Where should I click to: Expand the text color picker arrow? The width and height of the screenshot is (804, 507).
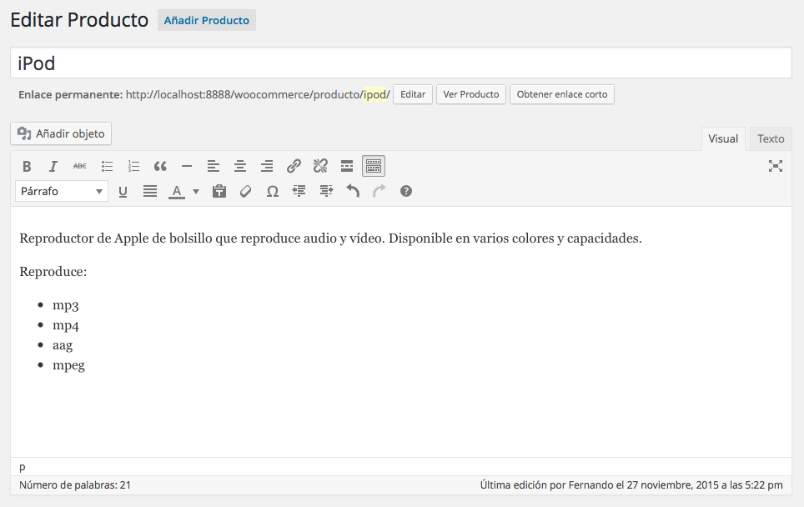[196, 191]
